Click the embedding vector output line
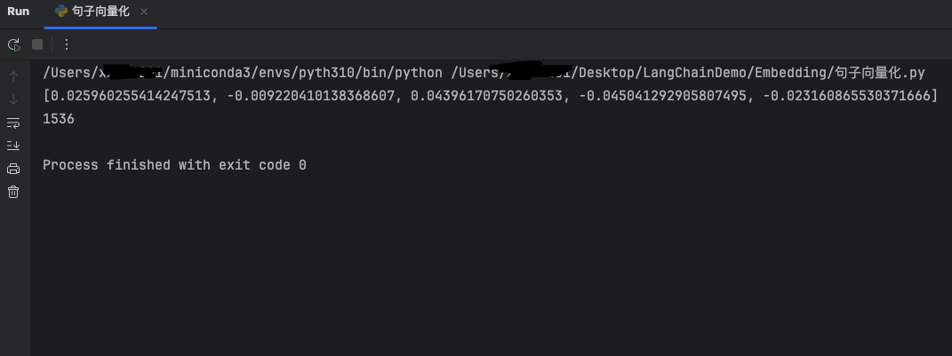 489,96
